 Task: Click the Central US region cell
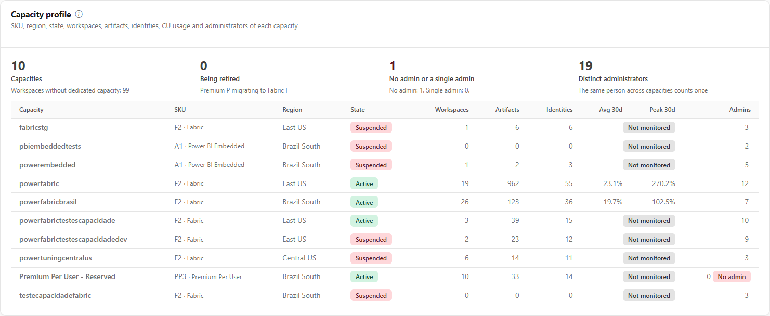[299, 258]
